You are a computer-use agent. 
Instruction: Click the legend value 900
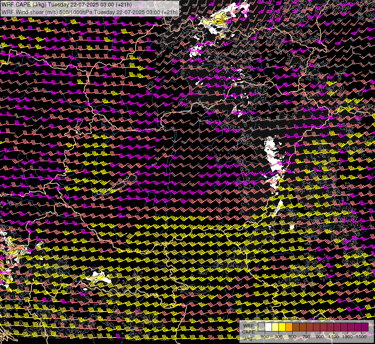point(320,337)
